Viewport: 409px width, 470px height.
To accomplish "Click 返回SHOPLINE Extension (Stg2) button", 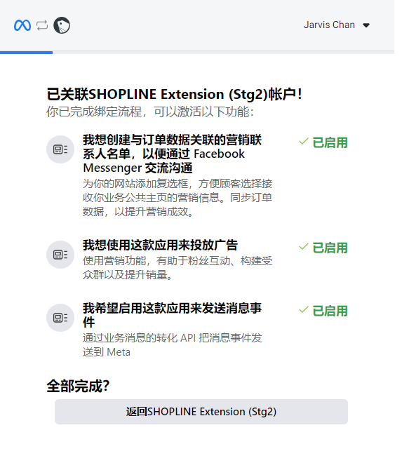I will point(201,412).
